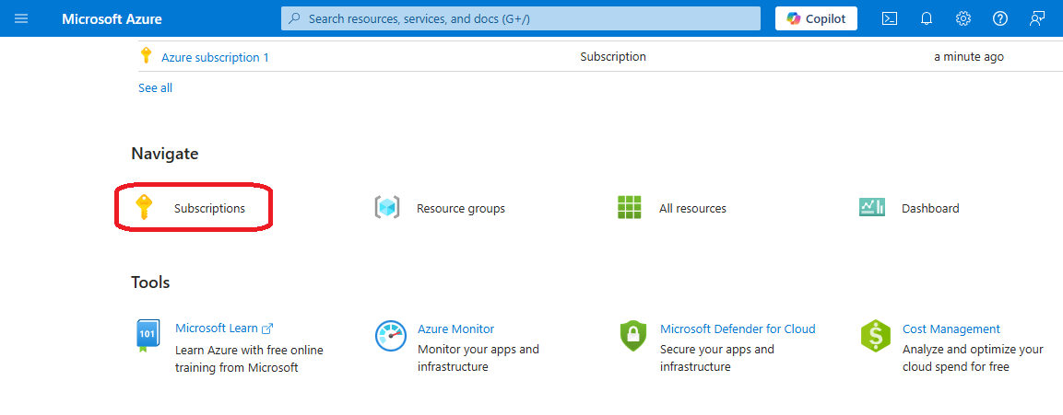1063x415 pixels.
Task: Click the Cost Management dollar icon
Action: coord(875,337)
